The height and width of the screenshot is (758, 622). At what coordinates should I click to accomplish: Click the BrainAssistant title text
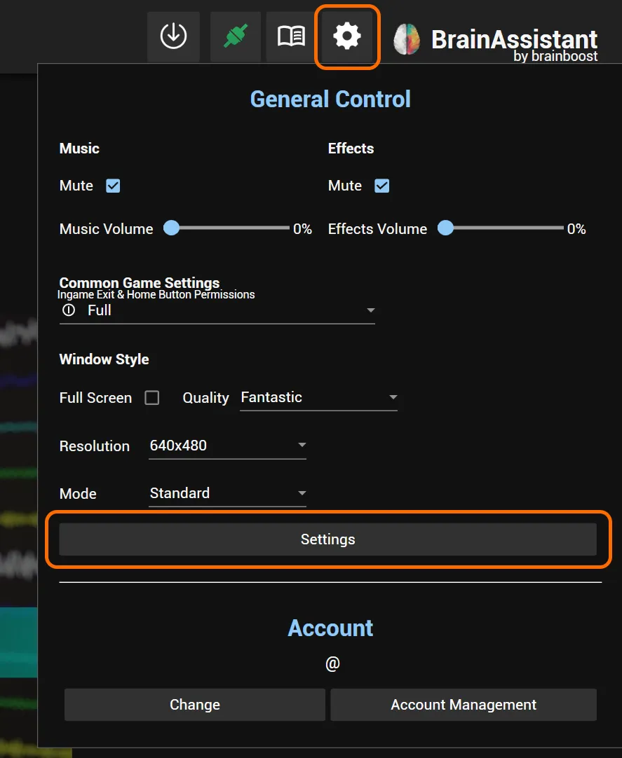[514, 39]
